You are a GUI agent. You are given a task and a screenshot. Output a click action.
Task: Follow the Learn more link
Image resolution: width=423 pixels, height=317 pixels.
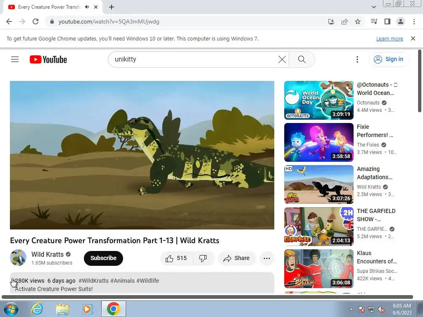pyautogui.click(x=390, y=38)
